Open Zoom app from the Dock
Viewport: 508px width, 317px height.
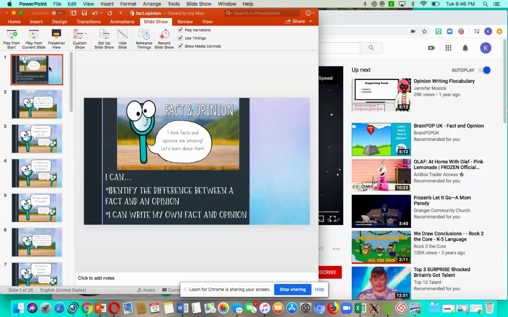346,308
